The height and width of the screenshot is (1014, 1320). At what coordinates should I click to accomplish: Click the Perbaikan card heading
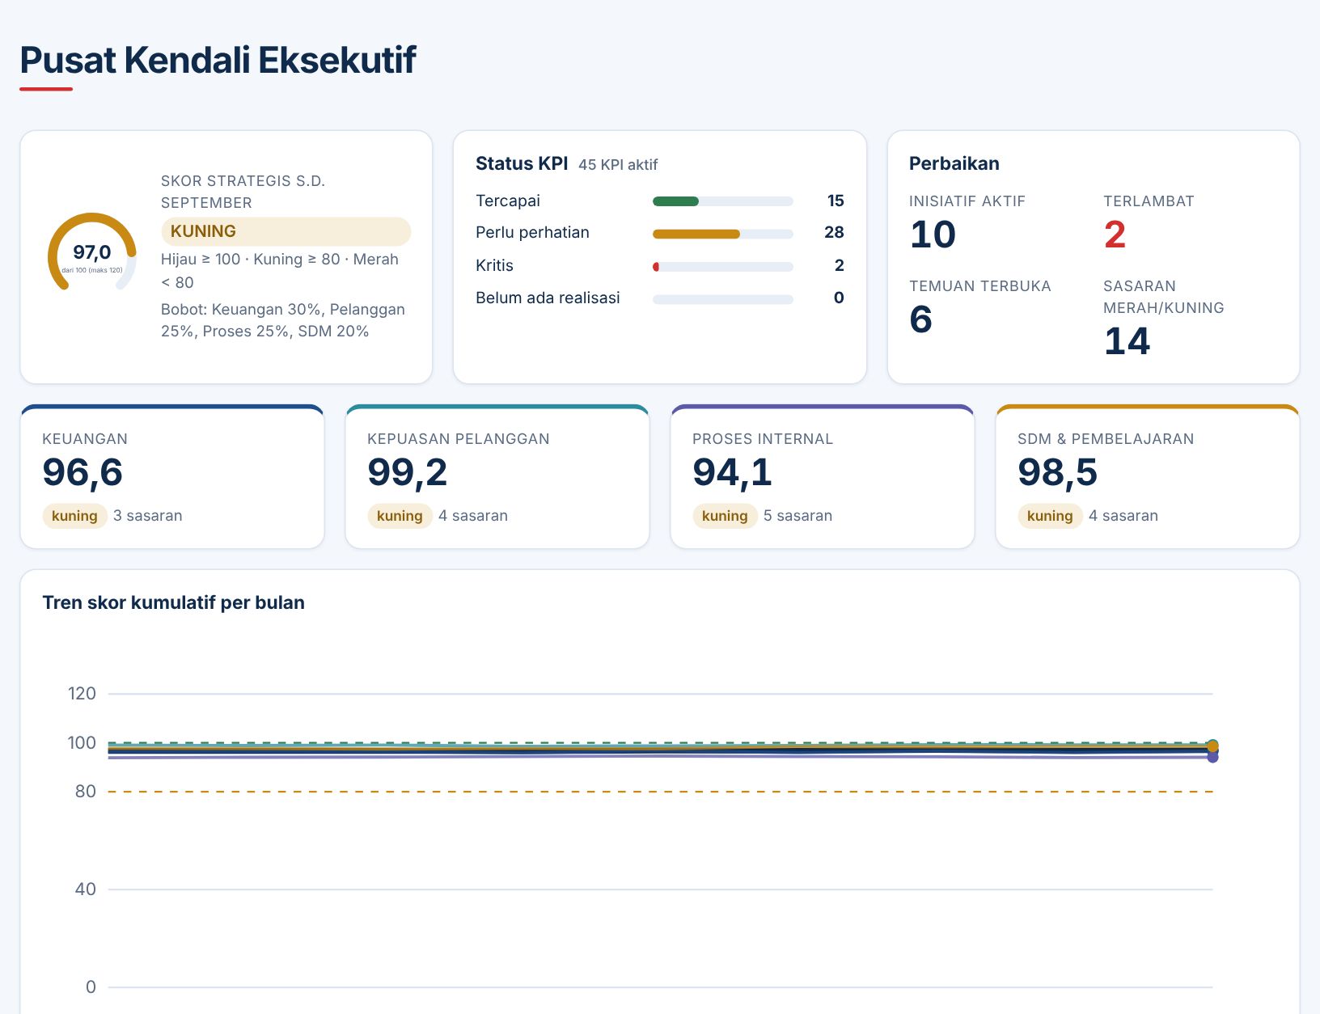click(954, 163)
